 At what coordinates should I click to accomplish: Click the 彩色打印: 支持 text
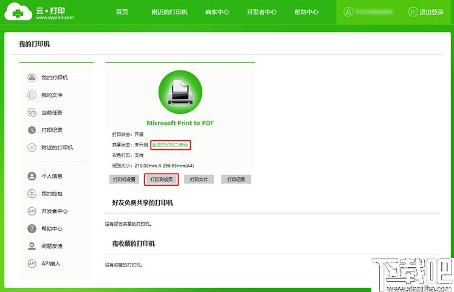tap(128, 155)
